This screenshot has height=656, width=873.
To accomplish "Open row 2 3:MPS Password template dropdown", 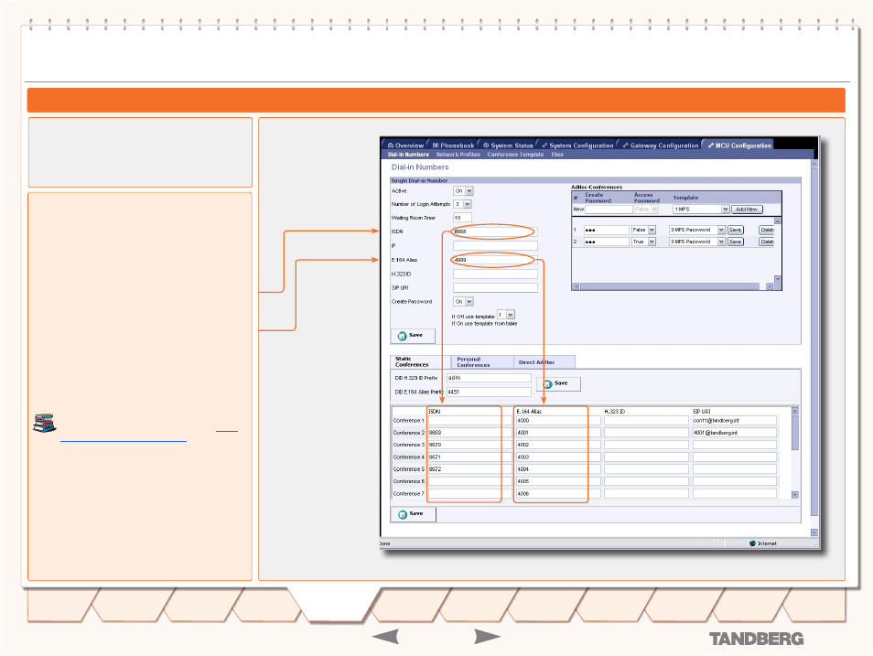I will pyautogui.click(x=697, y=242).
